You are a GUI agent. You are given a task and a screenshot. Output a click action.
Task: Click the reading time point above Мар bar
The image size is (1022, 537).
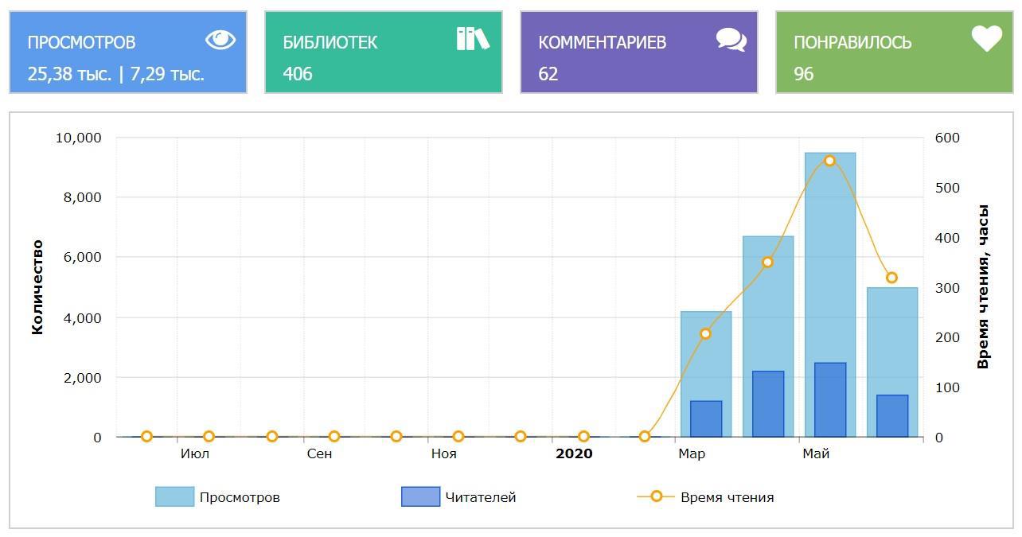pos(705,334)
